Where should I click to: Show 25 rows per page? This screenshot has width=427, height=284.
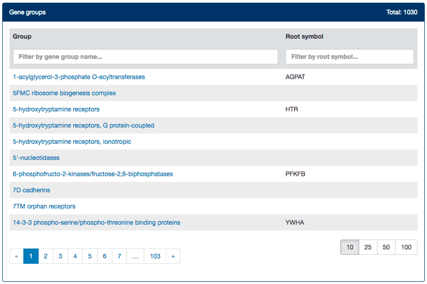coord(368,247)
